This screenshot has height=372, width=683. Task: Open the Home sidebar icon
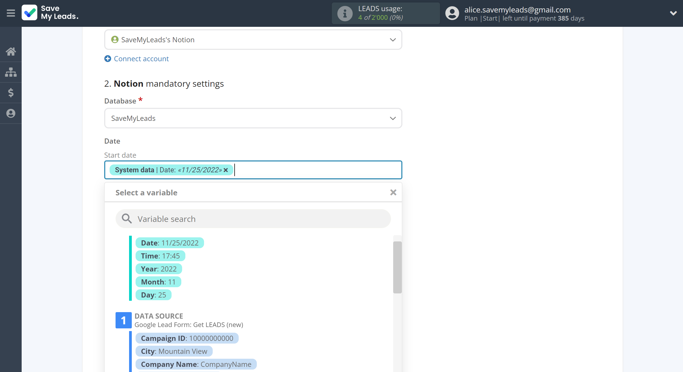[x=11, y=51]
